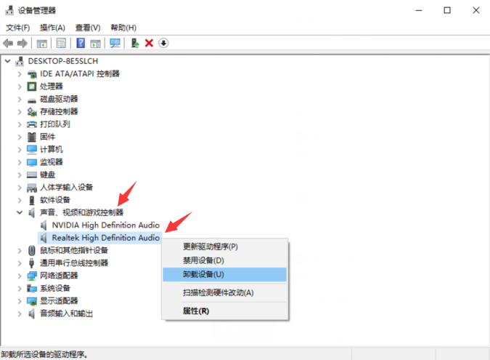Expand the 通用串行总线控制器 node

coord(20,263)
